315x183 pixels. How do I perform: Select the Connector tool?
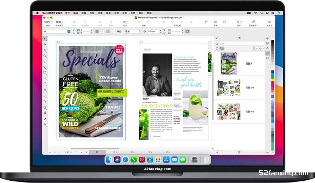[x=45, y=101]
